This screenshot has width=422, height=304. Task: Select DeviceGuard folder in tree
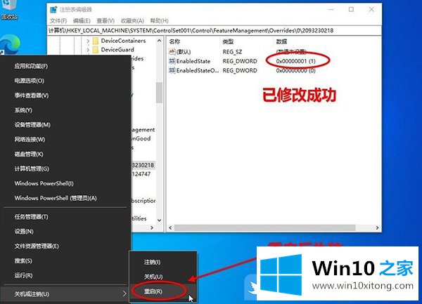[x=117, y=50]
